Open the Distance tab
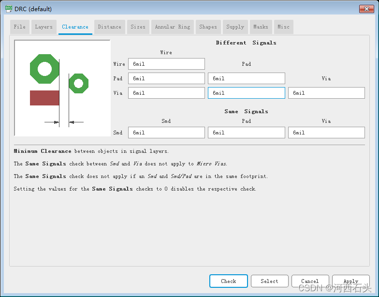Image resolution: width=379 pixels, height=297 pixels. (109, 27)
